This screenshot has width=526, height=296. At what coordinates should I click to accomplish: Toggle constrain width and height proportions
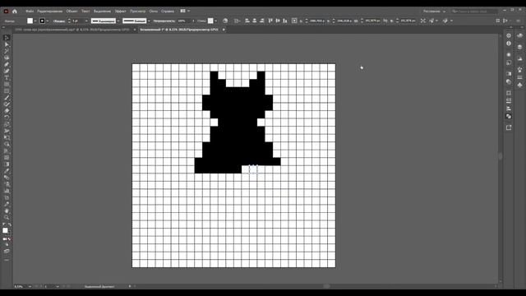point(385,21)
